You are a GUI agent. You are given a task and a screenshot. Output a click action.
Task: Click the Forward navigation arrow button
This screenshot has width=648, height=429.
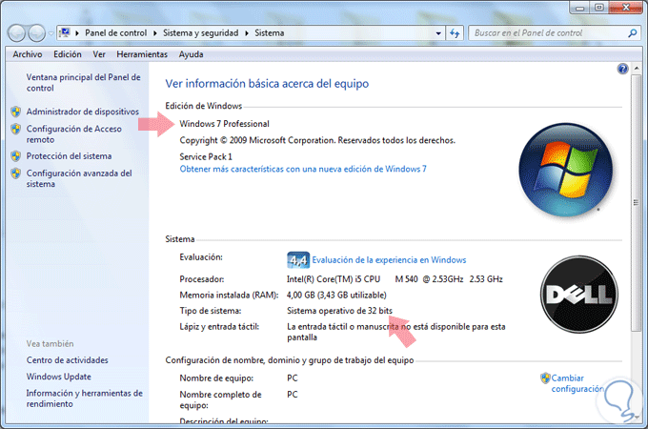point(37,33)
